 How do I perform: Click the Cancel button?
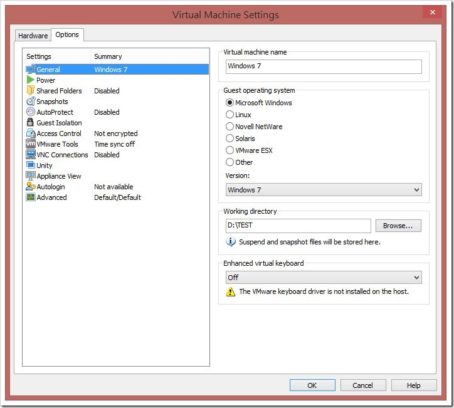click(363, 385)
